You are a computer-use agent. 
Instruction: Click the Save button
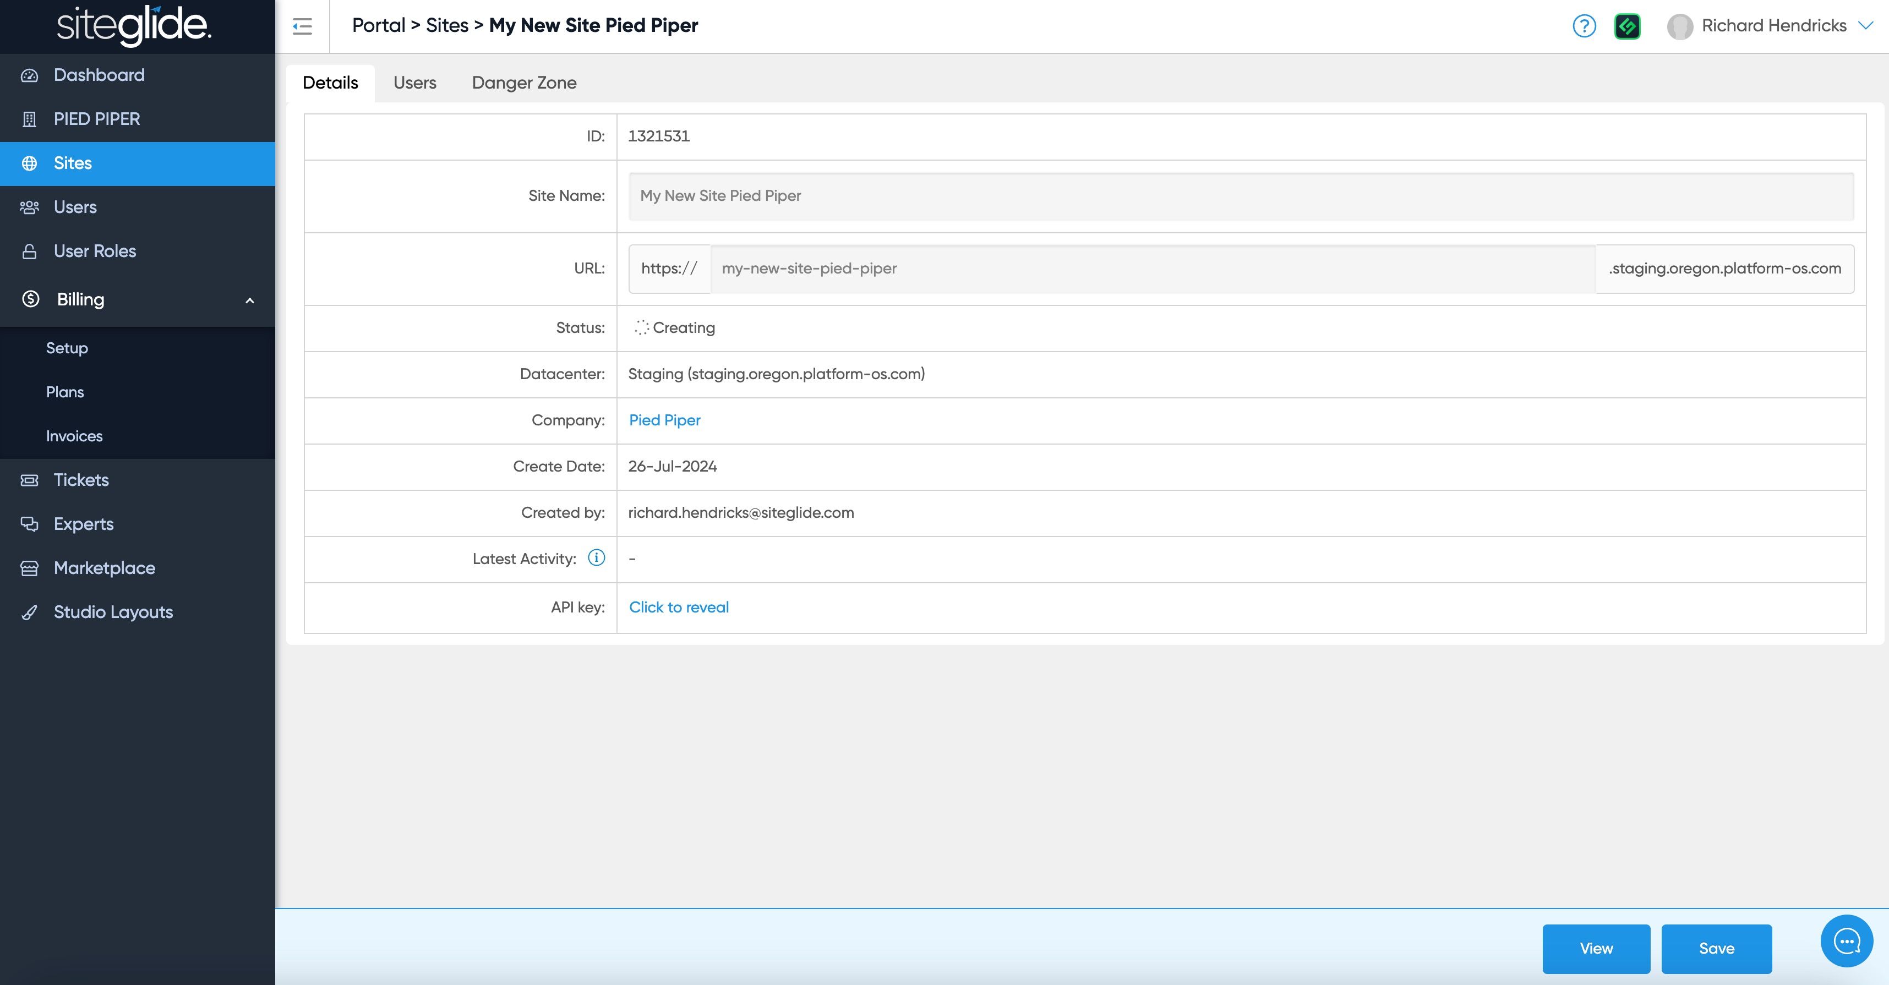pos(1716,948)
